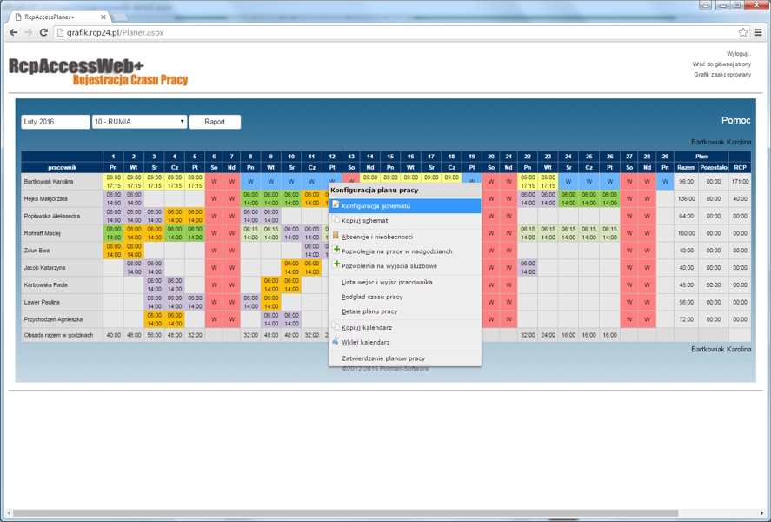Click the browser address bar URL field
The width and height of the screenshot is (771, 522).
click(391, 32)
